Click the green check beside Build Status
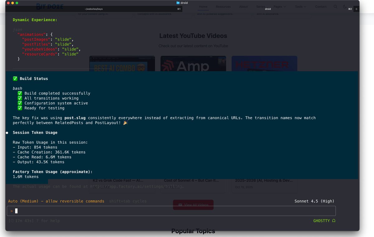 coord(15,79)
